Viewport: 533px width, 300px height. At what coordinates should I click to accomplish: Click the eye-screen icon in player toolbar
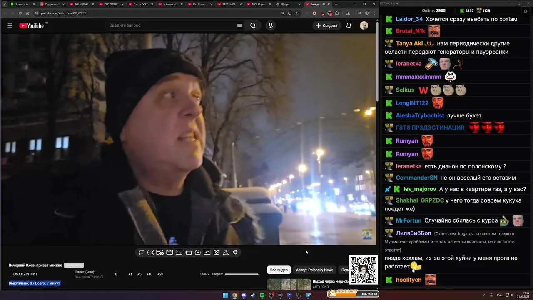coord(160,252)
